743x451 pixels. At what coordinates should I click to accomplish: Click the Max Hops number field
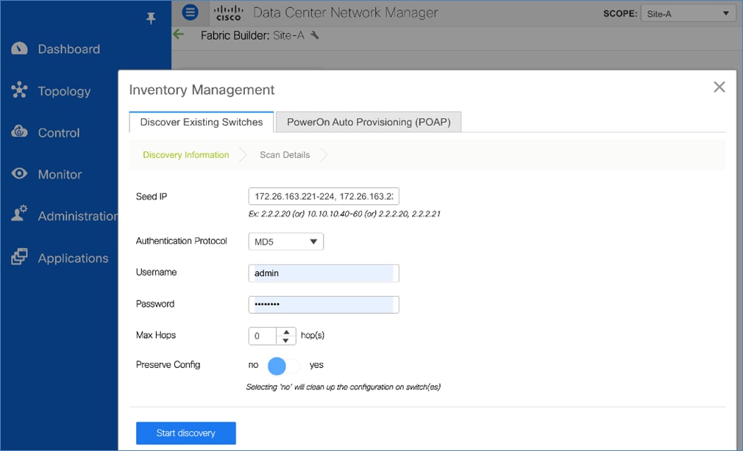pyautogui.click(x=262, y=336)
